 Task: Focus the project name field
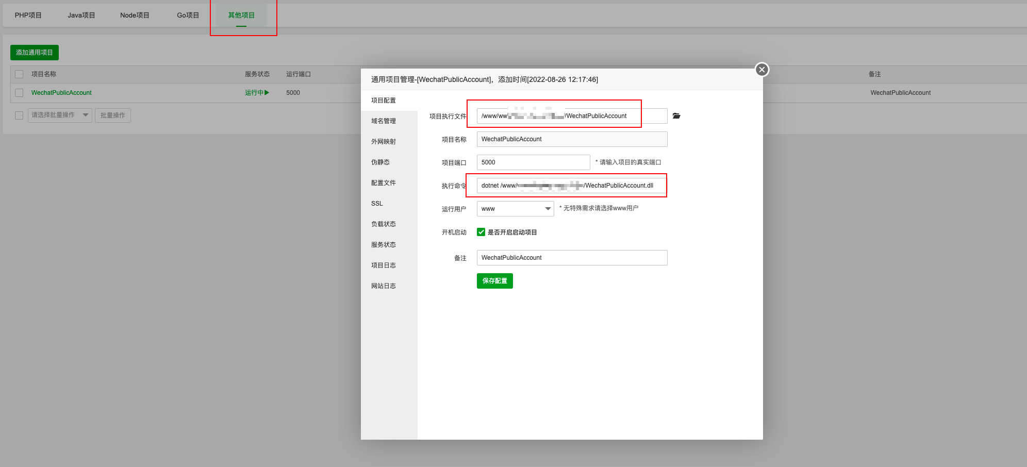pyautogui.click(x=572, y=139)
